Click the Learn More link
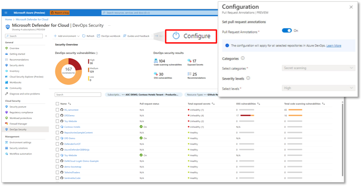The image size is (363, 187). click(334, 46)
